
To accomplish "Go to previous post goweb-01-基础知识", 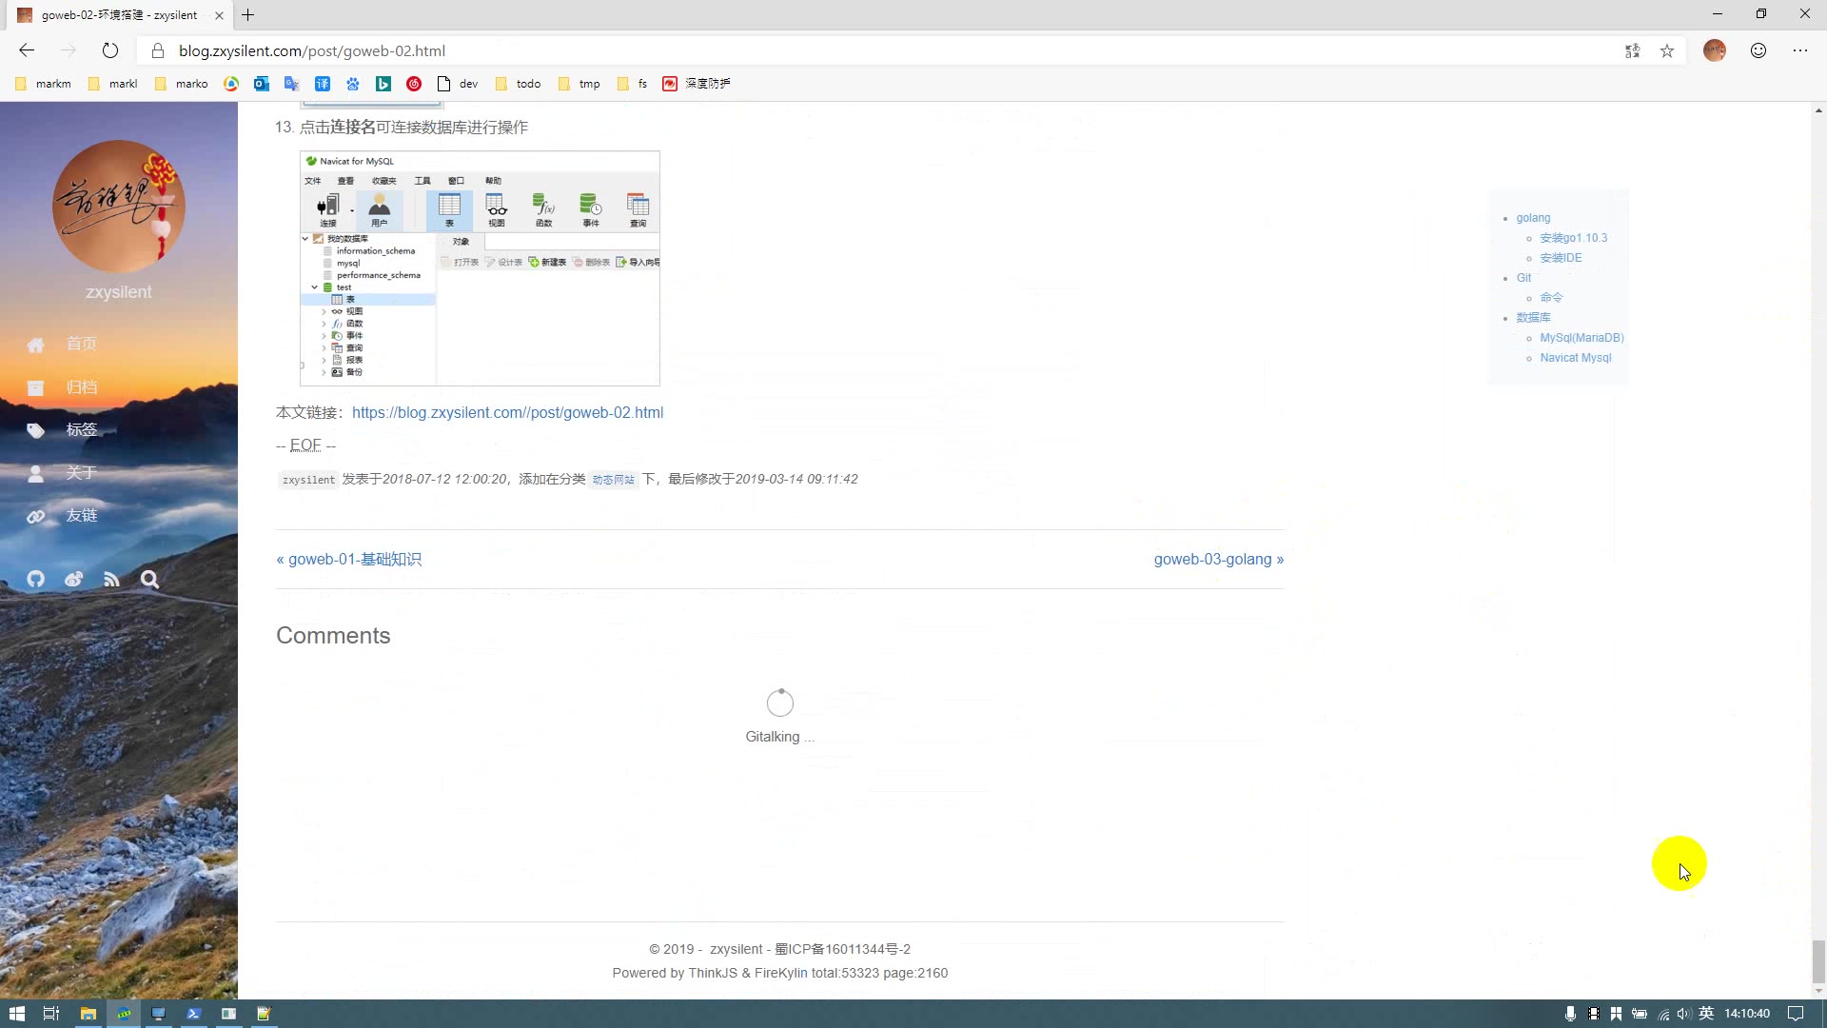I will pos(349,560).
